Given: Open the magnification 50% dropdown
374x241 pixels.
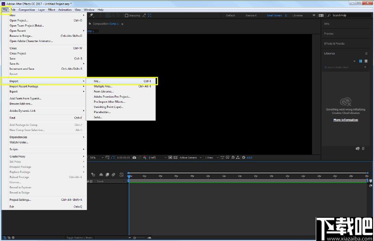Looking at the screenshot, I should tap(97, 158).
